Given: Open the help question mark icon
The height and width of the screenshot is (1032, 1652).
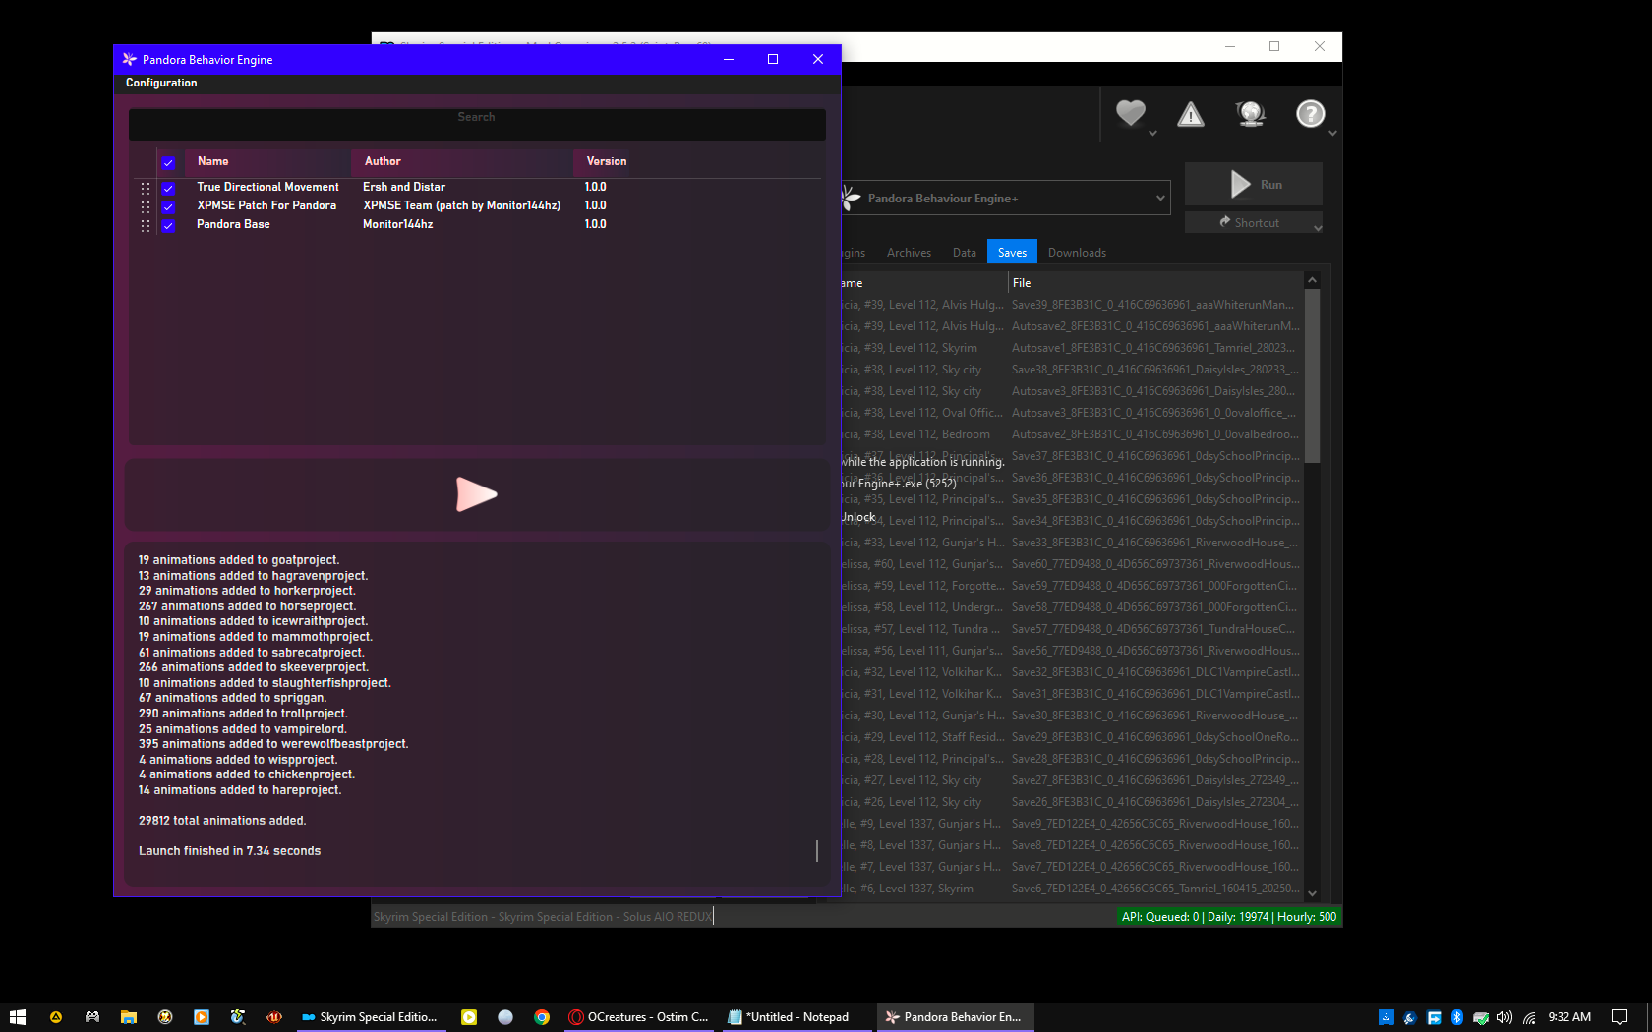Looking at the screenshot, I should pyautogui.click(x=1310, y=114).
